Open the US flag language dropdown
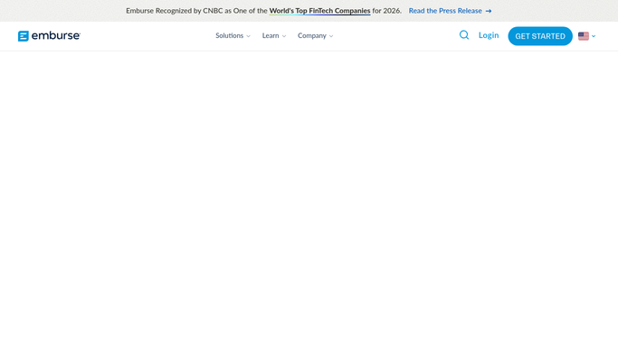Viewport: 618px width, 347px height. coord(586,36)
